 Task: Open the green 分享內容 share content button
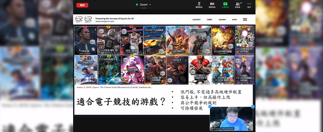point(225,5)
